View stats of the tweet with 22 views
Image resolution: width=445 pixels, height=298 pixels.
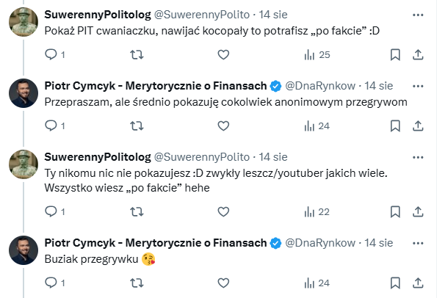point(309,211)
